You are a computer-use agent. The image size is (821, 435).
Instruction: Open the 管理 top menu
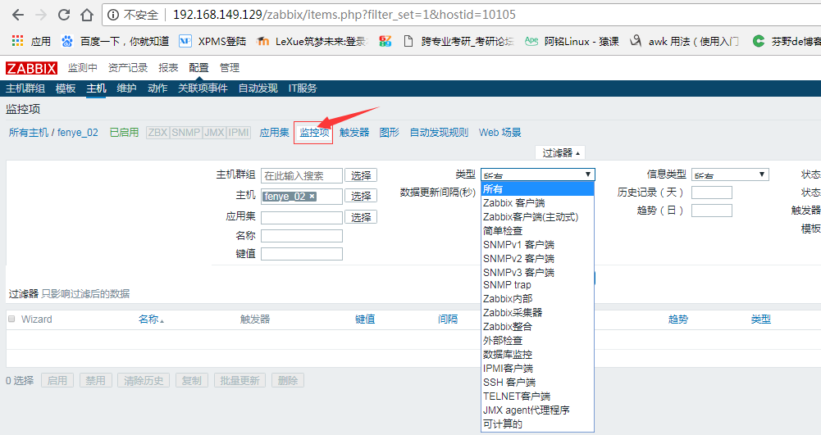pos(230,67)
